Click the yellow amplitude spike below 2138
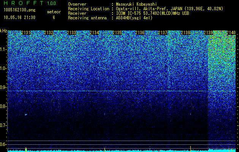The width and height of the screenshot is (239, 152). point(190,148)
